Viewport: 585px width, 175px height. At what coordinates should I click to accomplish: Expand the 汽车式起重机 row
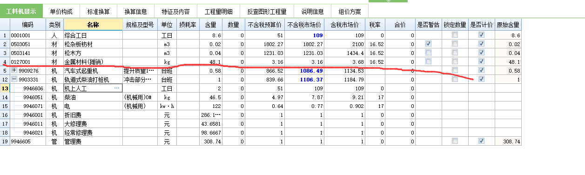[13, 71]
